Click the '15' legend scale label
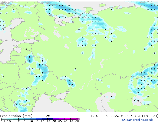This screenshot has height=122, width=158. point(37,121)
